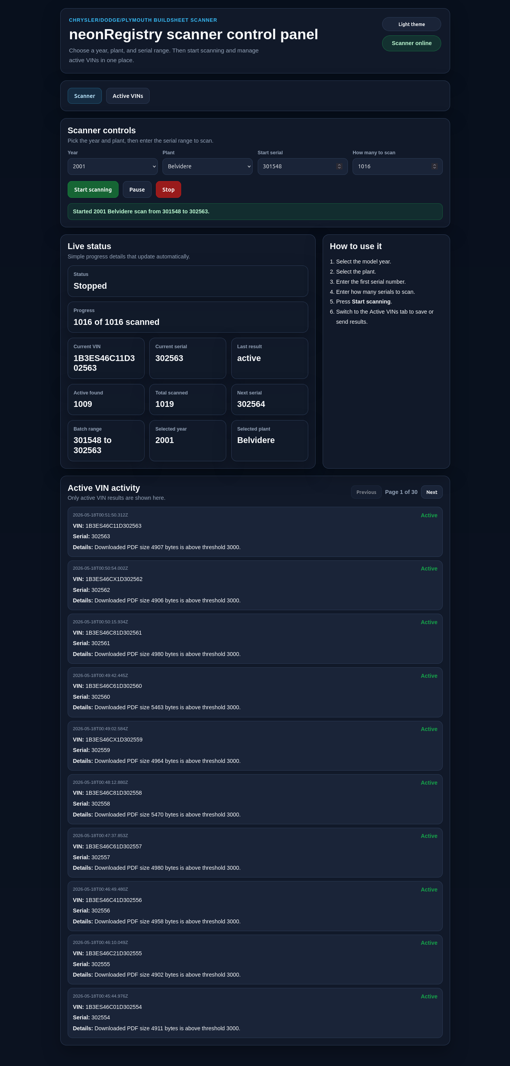Click the 1016 of 1016 scanned progress

pyautogui.click(x=116, y=322)
